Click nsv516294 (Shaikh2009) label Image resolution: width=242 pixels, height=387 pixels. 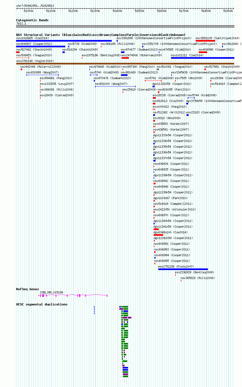point(80,49)
